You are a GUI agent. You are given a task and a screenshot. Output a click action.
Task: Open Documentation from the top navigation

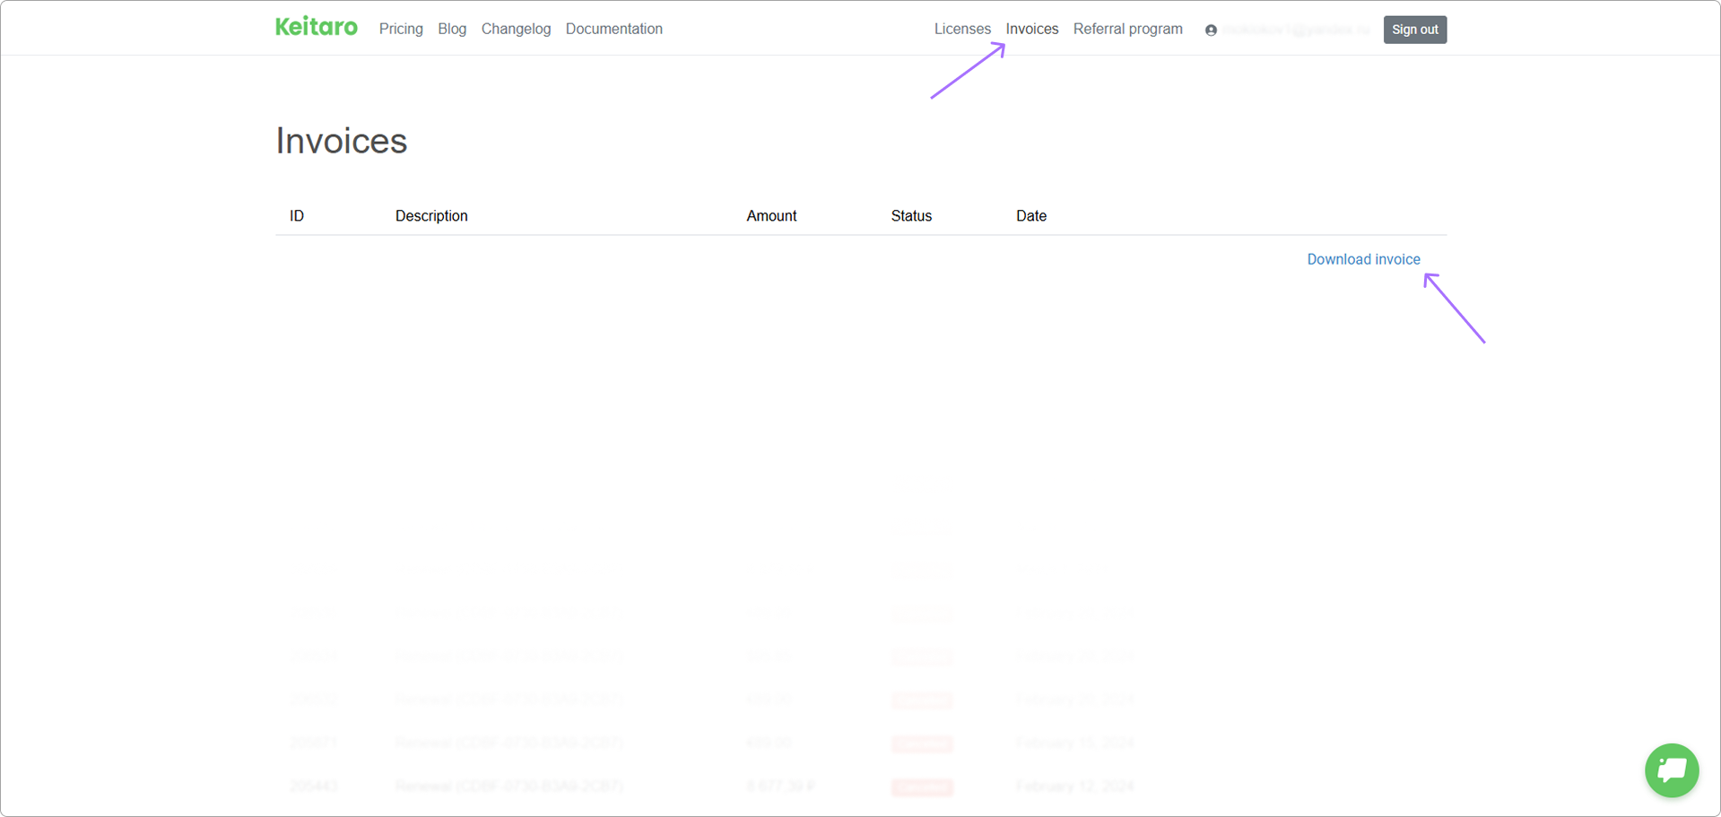coord(613,29)
